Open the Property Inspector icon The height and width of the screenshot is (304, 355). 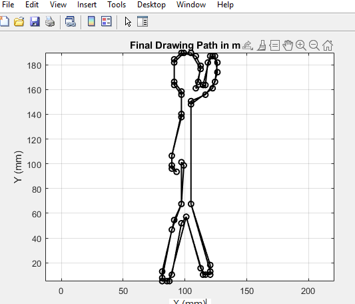pyautogui.click(x=143, y=22)
